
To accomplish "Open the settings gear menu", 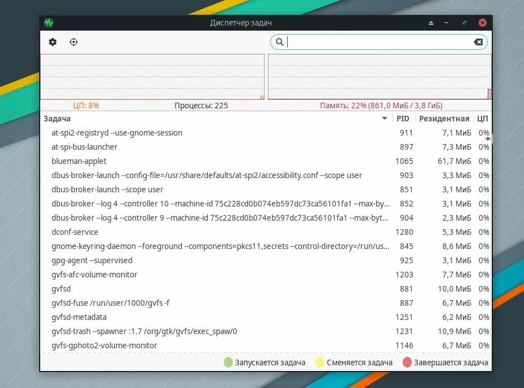I will click(x=53, y=42).
